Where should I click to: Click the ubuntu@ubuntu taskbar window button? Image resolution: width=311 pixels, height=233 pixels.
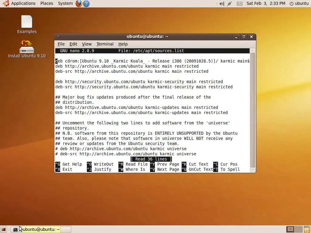[x=41, y=229]
